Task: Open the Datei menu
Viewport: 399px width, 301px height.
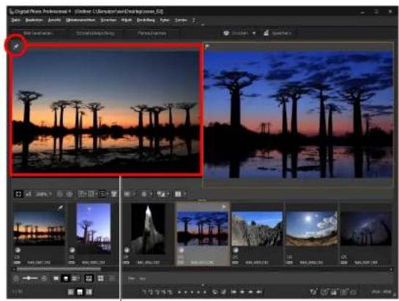Action: pyautogui.click(x=15, y=20)
